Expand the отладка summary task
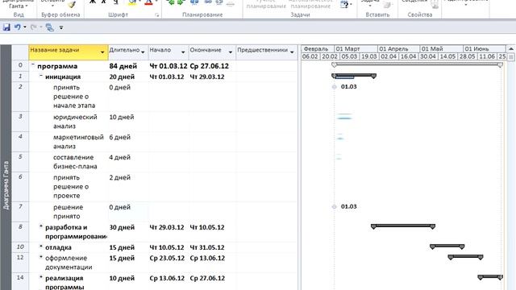 coord(41,246)
